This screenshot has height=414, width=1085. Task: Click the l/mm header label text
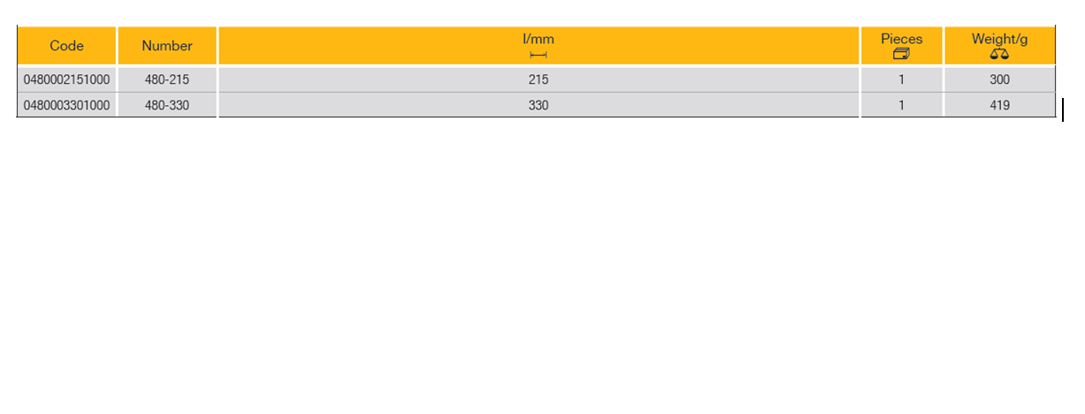click(538, 39)
